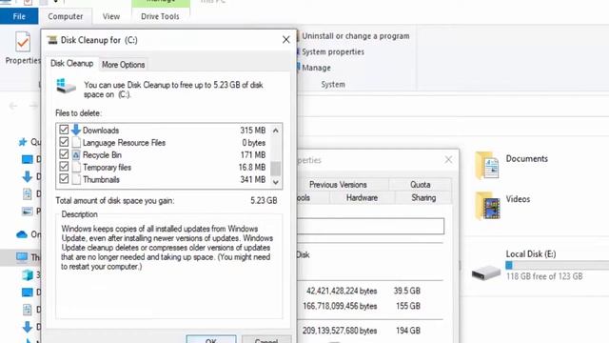Open the Quota tab in Properties window
The height and width of the screenshot is (343, 609).
[421, 185]
